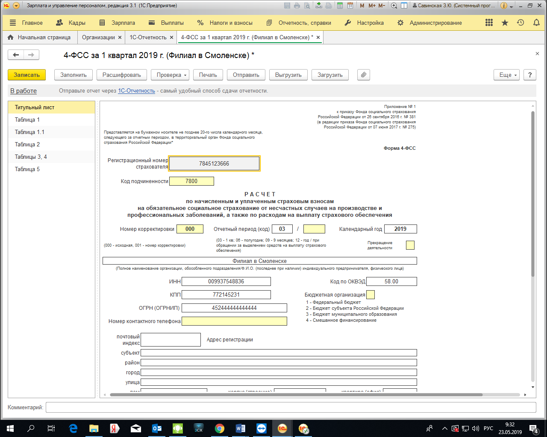
Task: Click the Заполнить button
Action: click(74, 75)
